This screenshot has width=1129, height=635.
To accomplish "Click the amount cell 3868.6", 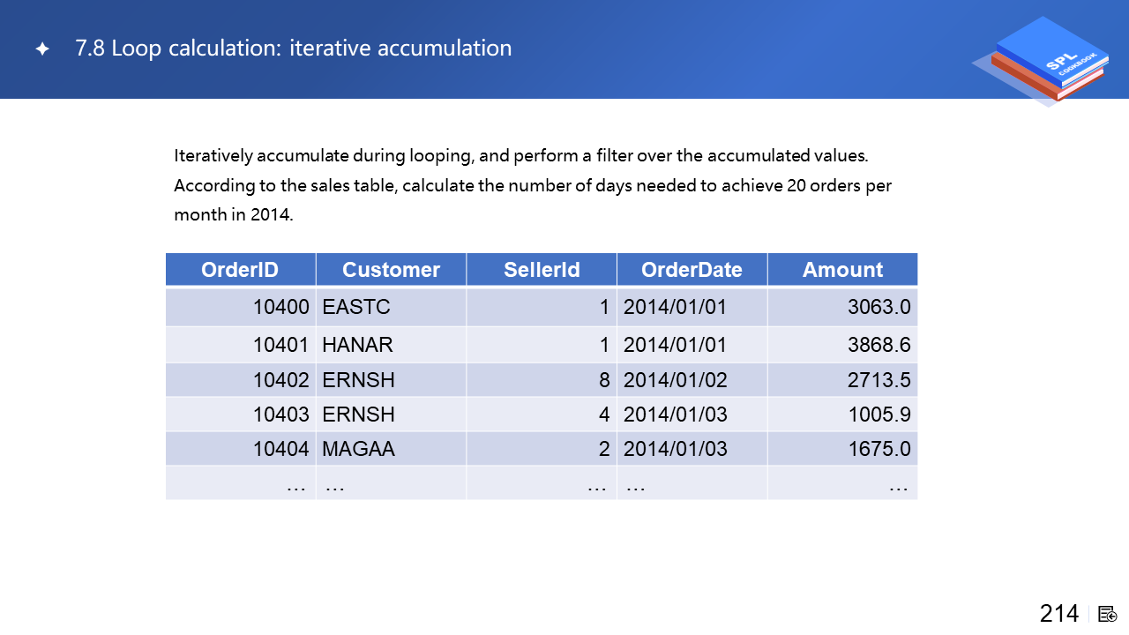I will pos(879,345).
